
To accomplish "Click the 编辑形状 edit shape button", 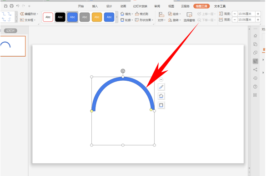I will coord(29,14).
